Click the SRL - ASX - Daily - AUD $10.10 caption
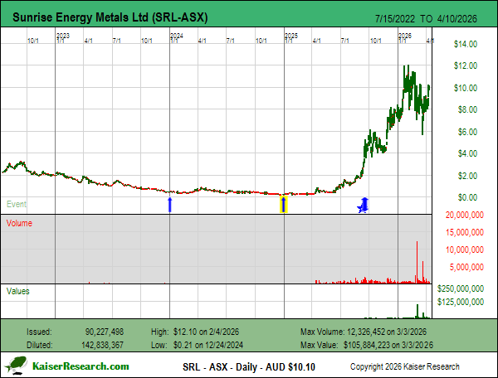The height and width of the screenshot is (378, 498). point(249,367)
